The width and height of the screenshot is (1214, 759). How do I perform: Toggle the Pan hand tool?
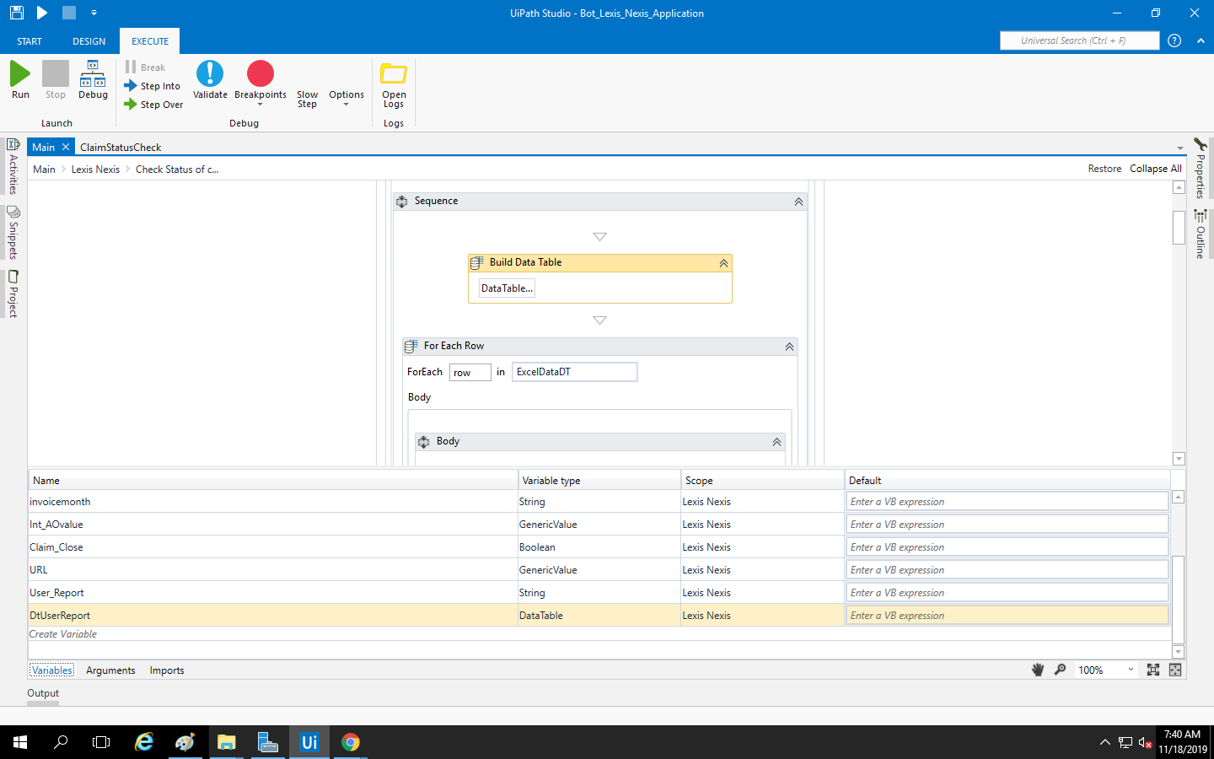[1038, 670]
